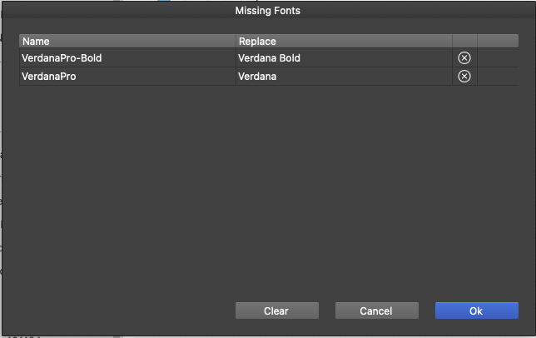Click the X icon in the VerdanaPro row

464,77
